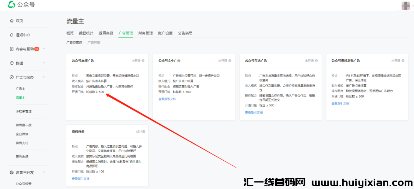Open 查看指引文档 link in 返佣商品 card

point(80,179)
